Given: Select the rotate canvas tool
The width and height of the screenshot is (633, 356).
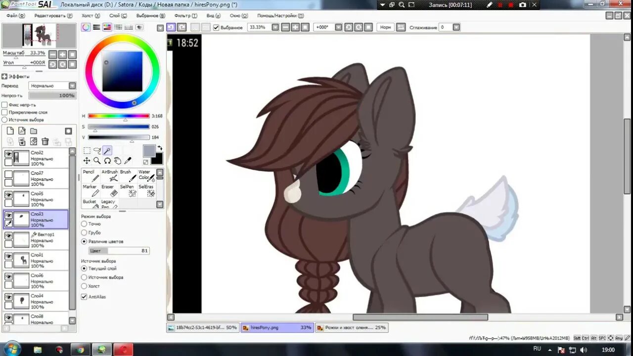Looking at the screenshot, I should click(x=107, y=161).
